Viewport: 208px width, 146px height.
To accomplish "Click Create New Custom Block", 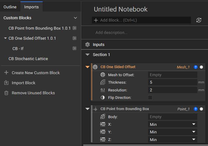I will (35, 73).
